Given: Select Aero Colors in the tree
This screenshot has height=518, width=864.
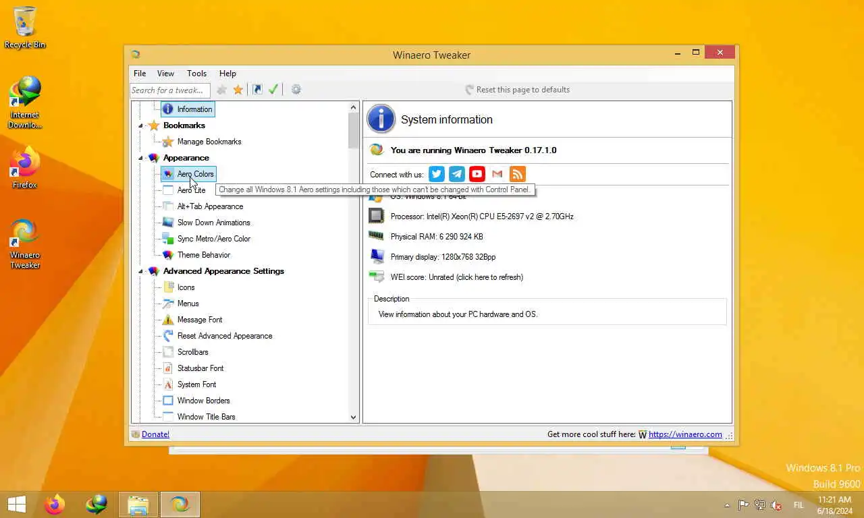Looking at the screenshot, I should point(195,174).
